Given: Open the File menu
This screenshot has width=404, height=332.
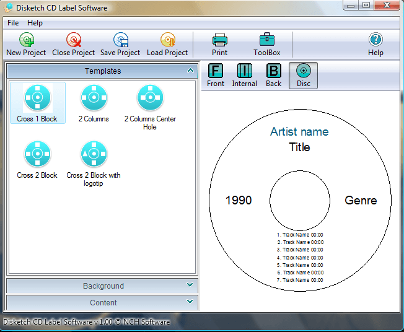Looking at the screenshot, I should 13,23.
